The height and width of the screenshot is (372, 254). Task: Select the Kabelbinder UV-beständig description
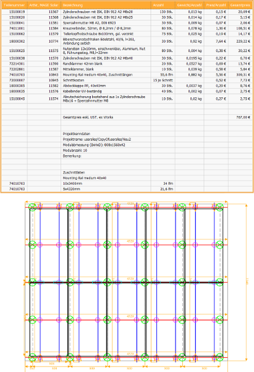(x=106, y=91)
